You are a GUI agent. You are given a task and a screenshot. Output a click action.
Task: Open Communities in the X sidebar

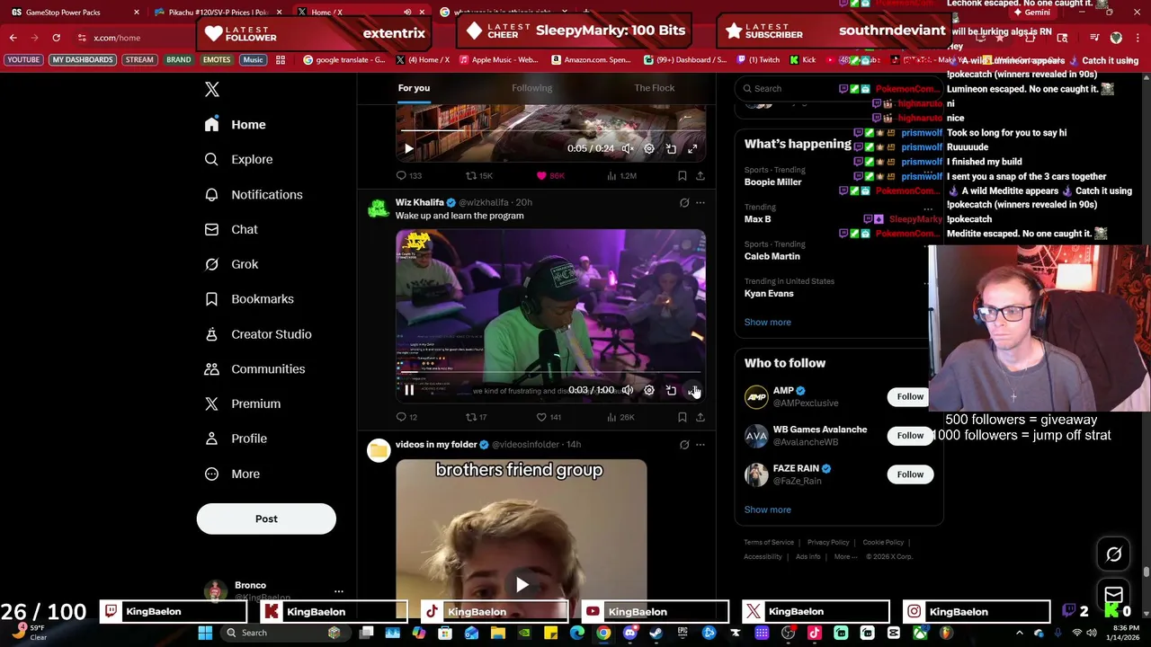coord(254,369)
